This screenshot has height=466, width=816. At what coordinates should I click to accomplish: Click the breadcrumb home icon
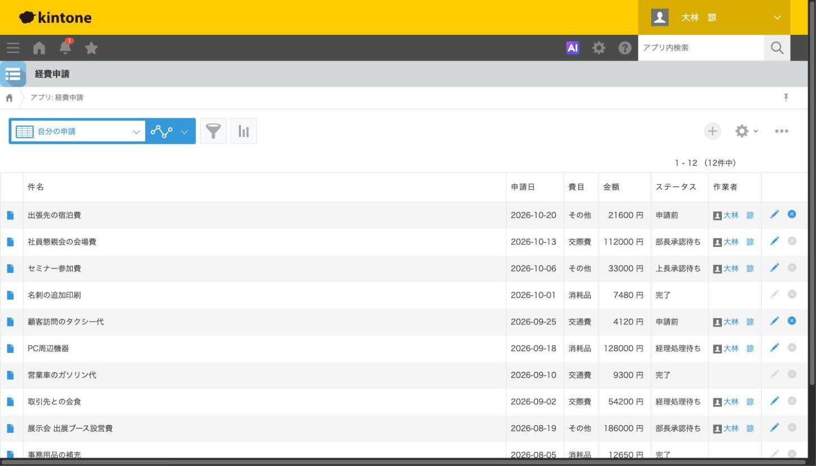pyautogui.click(x=10, y=98)
